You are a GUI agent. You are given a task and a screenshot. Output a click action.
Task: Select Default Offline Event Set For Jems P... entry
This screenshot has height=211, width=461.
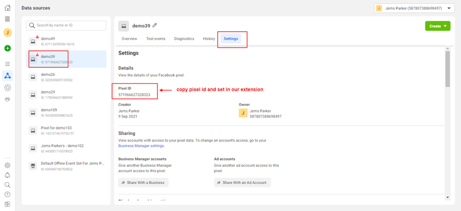(66, 166)
